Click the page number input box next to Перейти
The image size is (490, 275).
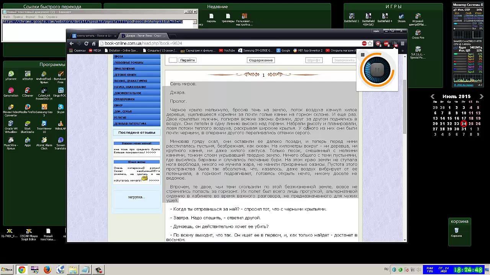[x=173, y=60]
